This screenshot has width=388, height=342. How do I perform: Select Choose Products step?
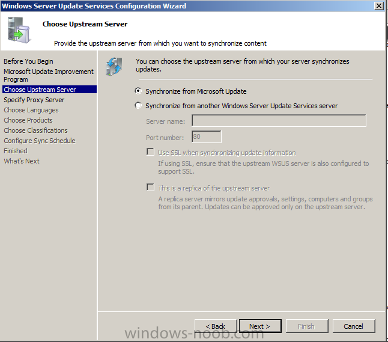tap(28, 120)
